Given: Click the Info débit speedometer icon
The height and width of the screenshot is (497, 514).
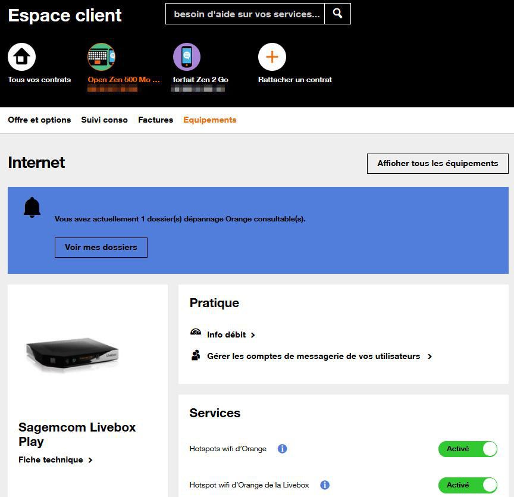Looking at the screenshot, I should [x=196, y=333].
